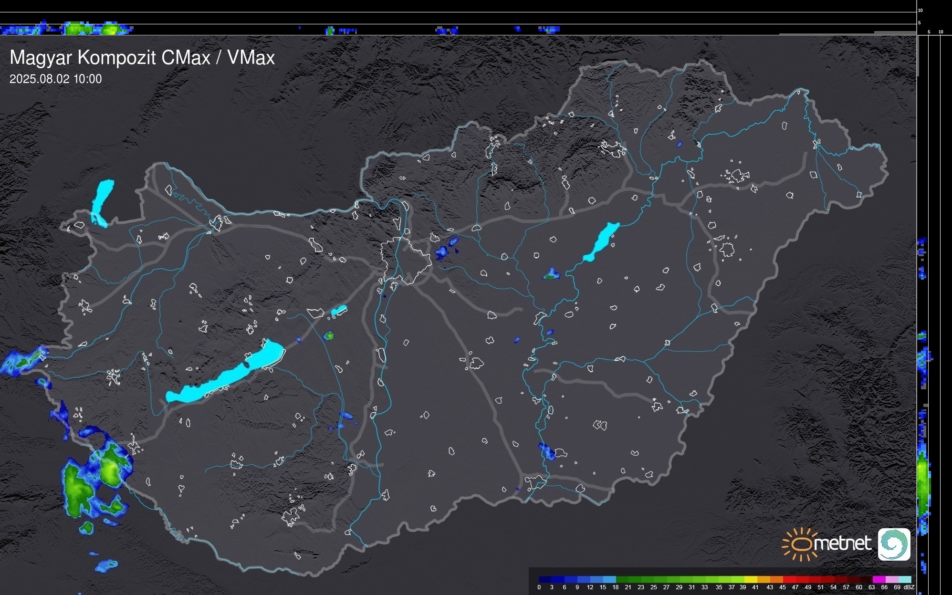This screenshot has width=952, height=595.
Task: Select Lake Balaton's cyan shape
Action: [227, 376]
